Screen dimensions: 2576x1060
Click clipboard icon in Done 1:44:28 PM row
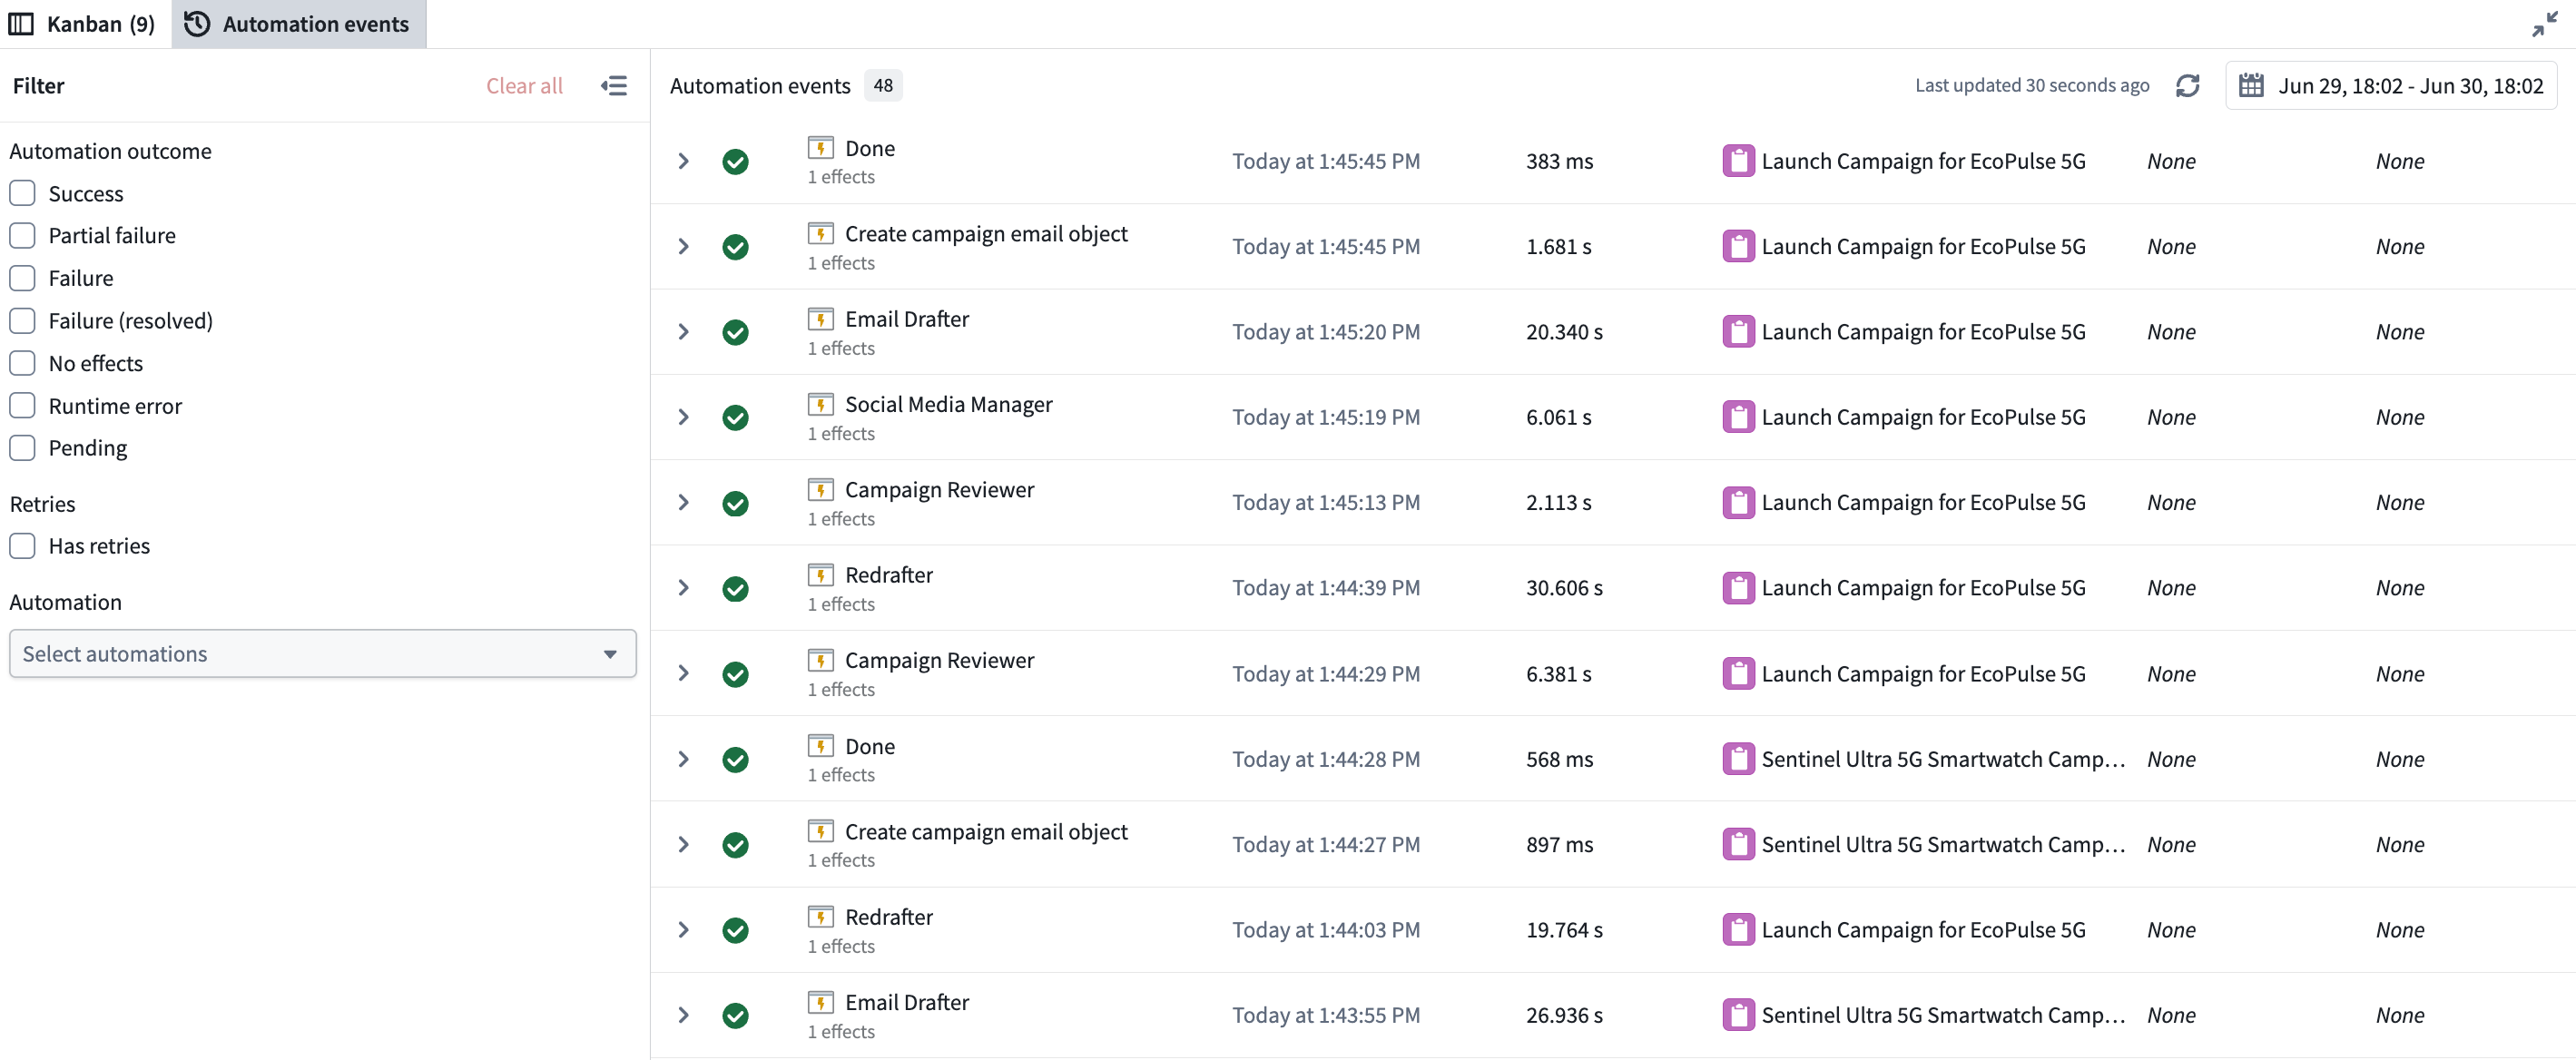click(1738, 759)
